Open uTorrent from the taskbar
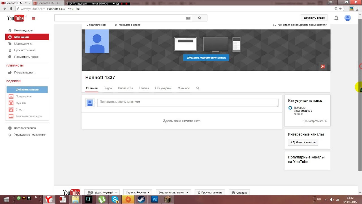Image resolution: width=362 pixels, height=204 pixels. click(x=102, y=199)
